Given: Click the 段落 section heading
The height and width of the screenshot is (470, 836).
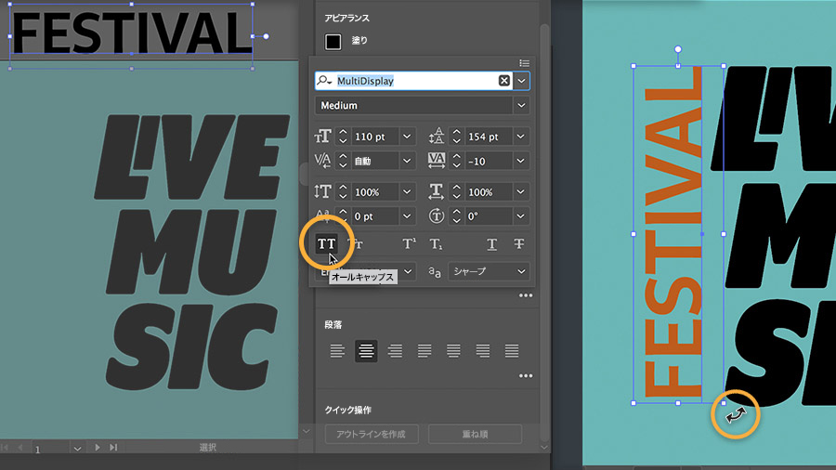Looking at the screenshot, I should [333, 324].
